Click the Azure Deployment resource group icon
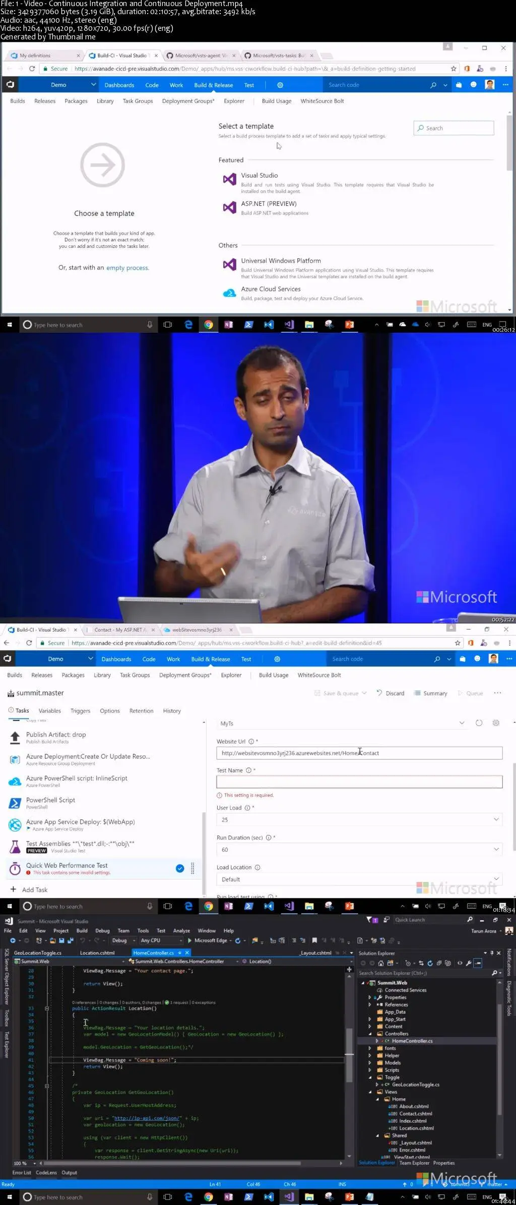Screen dimensions: 516x1205 (15, 759)
